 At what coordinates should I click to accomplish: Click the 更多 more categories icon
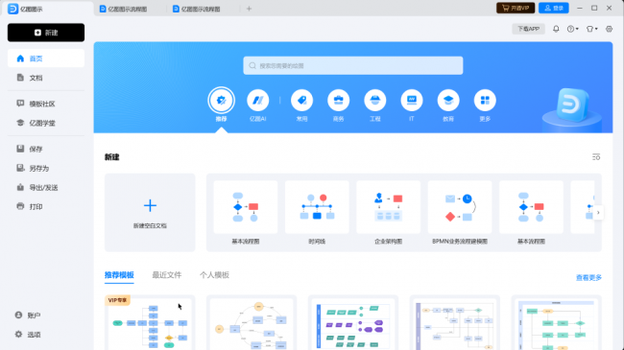[485, 101]
